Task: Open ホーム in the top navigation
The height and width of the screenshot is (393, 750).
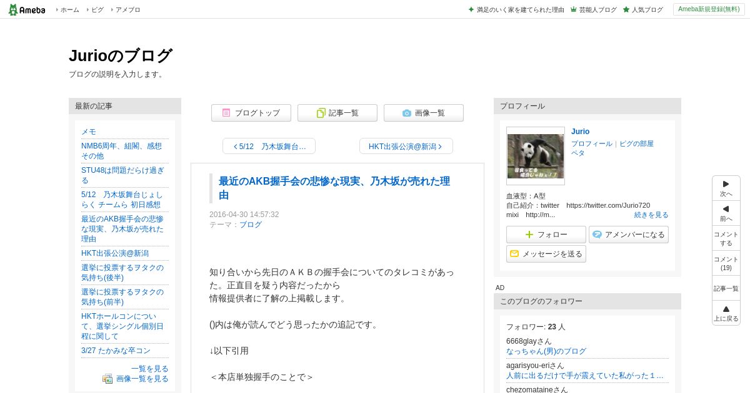Action: pyautogui.click(x=69, y=9)
